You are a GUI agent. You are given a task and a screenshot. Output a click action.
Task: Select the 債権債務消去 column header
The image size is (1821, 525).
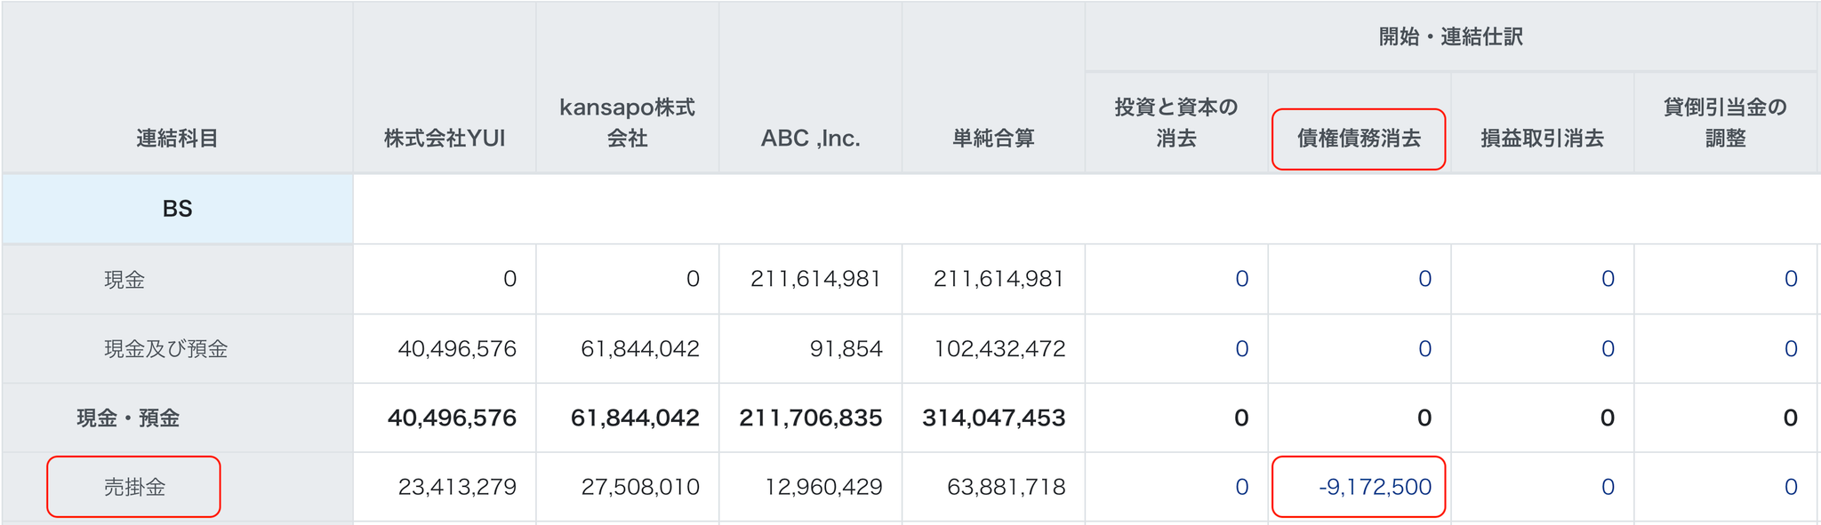[x=1359, y=139]
